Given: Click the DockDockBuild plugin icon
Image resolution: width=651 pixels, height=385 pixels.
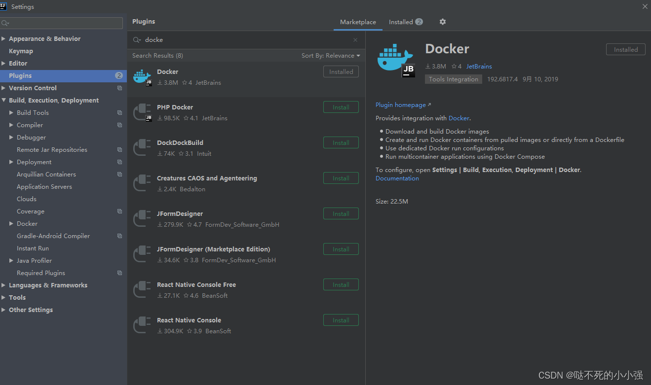Looking at the screenshot, I should click(x=142, y=148).
